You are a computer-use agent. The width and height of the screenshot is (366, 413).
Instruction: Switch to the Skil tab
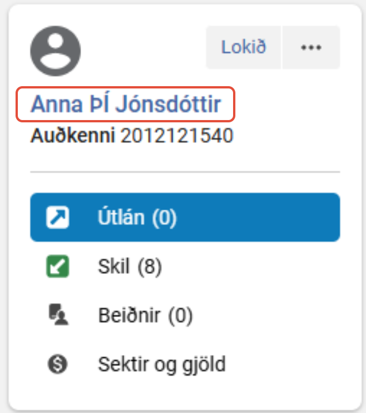click(114, 267)
